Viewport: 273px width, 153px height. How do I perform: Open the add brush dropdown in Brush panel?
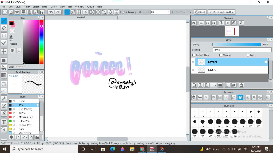point(26,138)
